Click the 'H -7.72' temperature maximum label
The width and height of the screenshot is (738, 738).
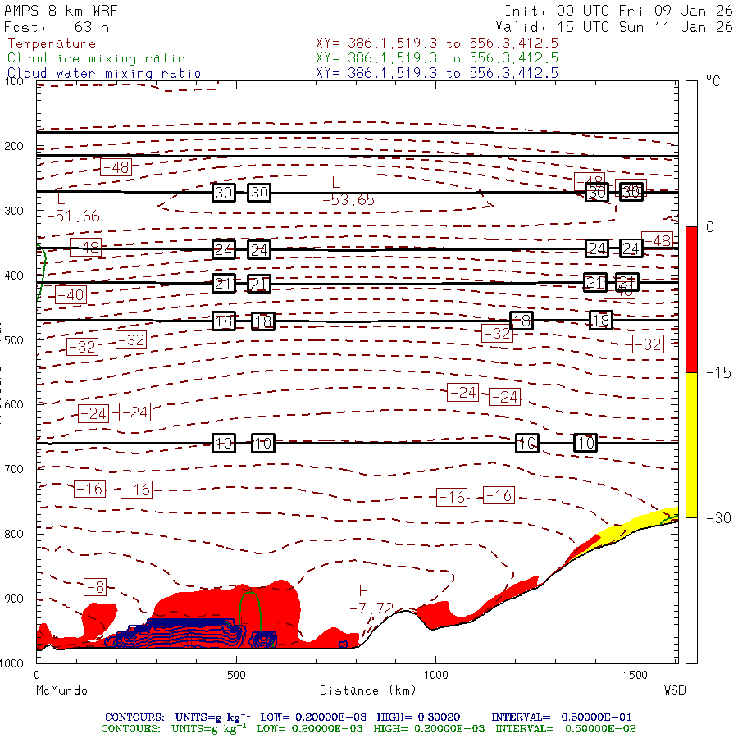[371, 599]
